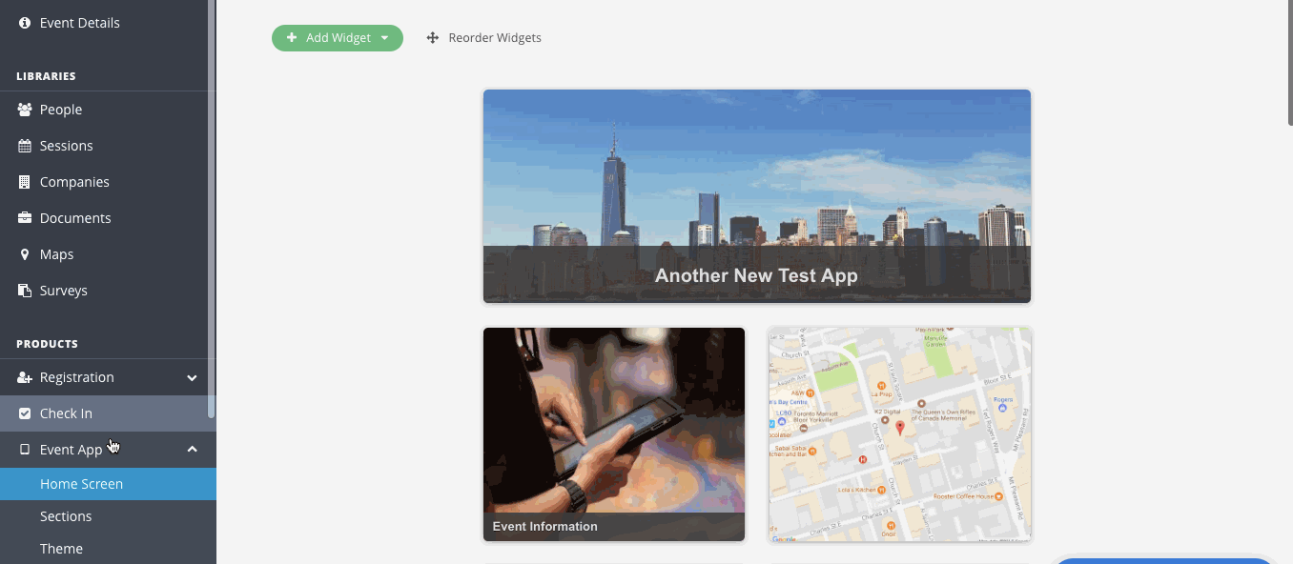Image resolution: width=1293 pixels, height=564 pixels.
Task: Click the Documents briefcase icon
Action: 25,218
